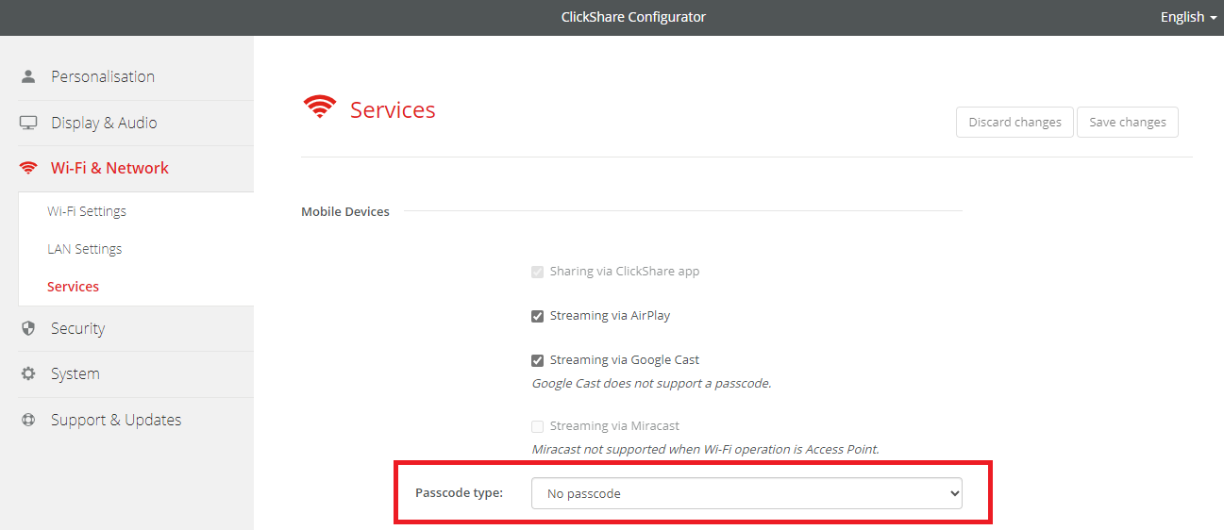1224x530 pixels.
Task: Click the Support & Updates lifebuoy icon
Action: (28, 420)
